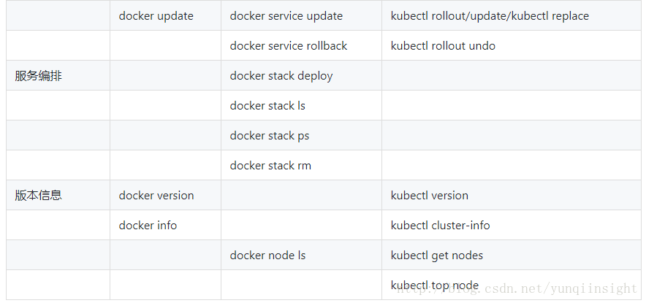The image size is (646, 303).
Task: Click the blog.csdn.net/yunqiinsight watermark
Action: [517, 289]
